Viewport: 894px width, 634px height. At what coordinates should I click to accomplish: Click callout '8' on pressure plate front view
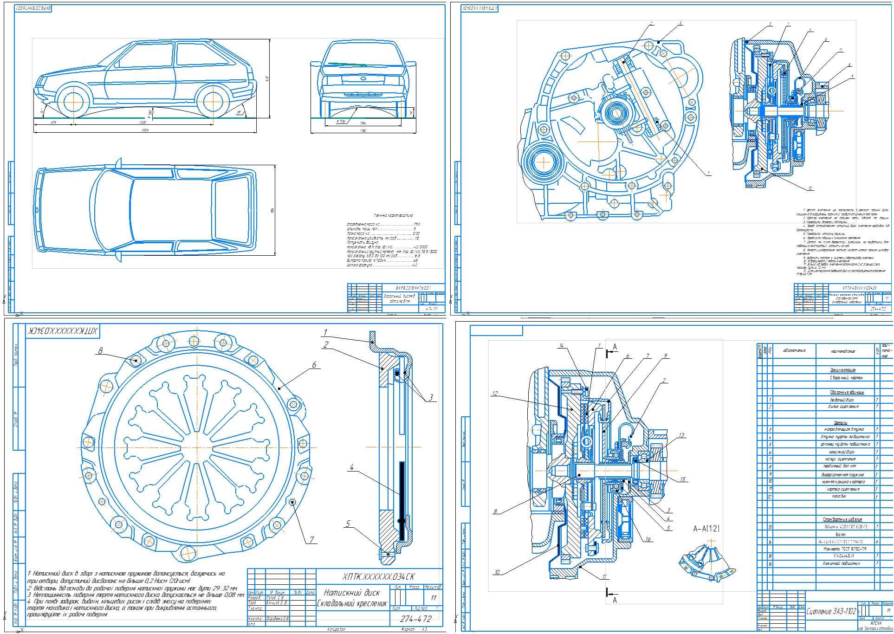click(101, 351)
